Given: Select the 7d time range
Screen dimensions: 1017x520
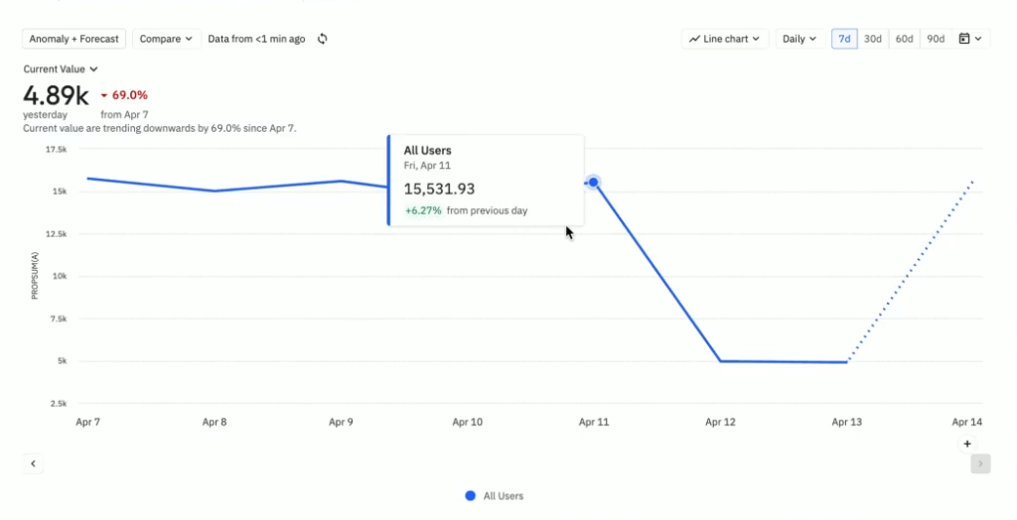Looking at the screenshot, I should pos(844,39).
